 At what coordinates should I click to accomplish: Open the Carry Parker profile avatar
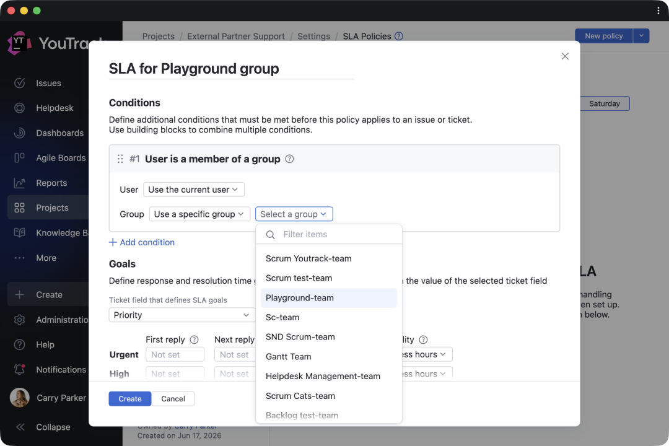tap(20, 397)
